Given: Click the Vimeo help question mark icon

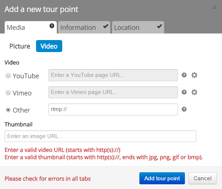Looking at the screenshot, I should [x=184, y=92].
